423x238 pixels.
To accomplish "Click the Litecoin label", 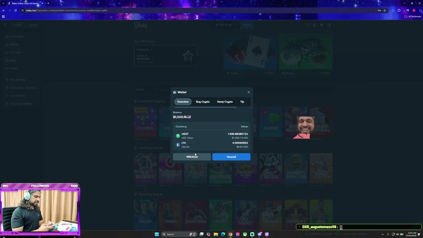I will [185, 147].
